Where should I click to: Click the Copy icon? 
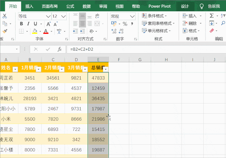pyautogui.click(x=5, y=24)
